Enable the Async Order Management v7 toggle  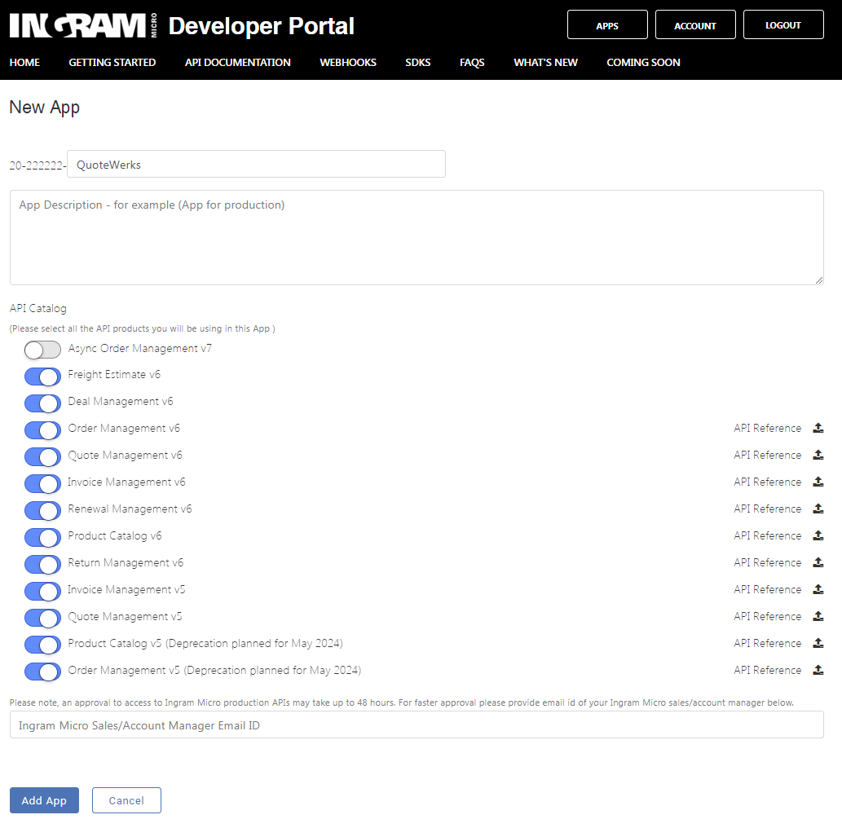(x=42, y=350)
